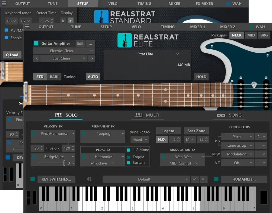Select flat display 'b' in Standard window
The height and width of the screenshot is (213, 272).
click(x=63, y=21)
